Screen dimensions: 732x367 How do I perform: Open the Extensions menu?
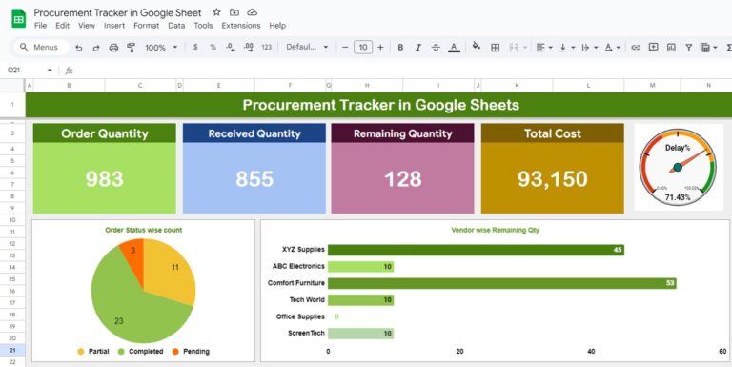tap(241, 26)
